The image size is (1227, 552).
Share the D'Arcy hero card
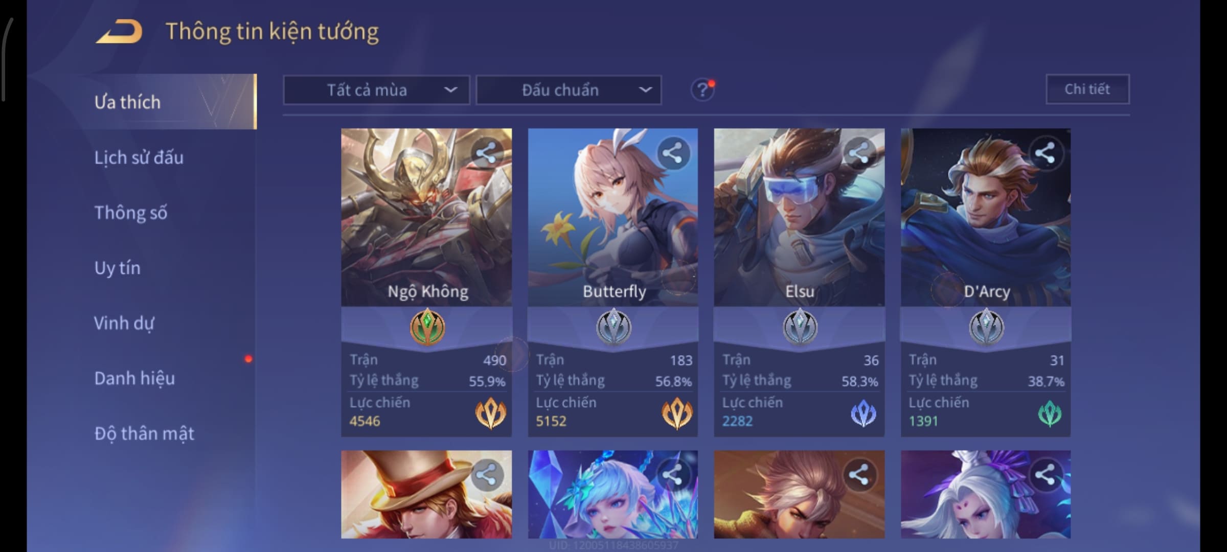click(1045, 153)
